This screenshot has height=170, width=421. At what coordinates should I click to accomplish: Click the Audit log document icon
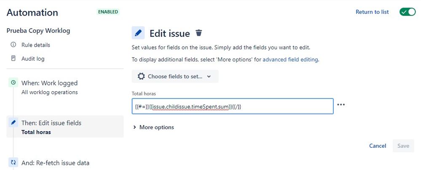tap(13, 58)
